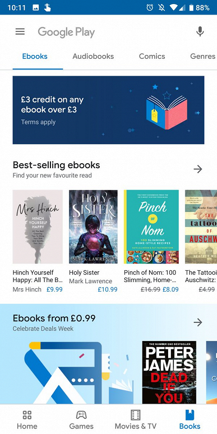Go to Home in bottom navigation

point(27,419)
